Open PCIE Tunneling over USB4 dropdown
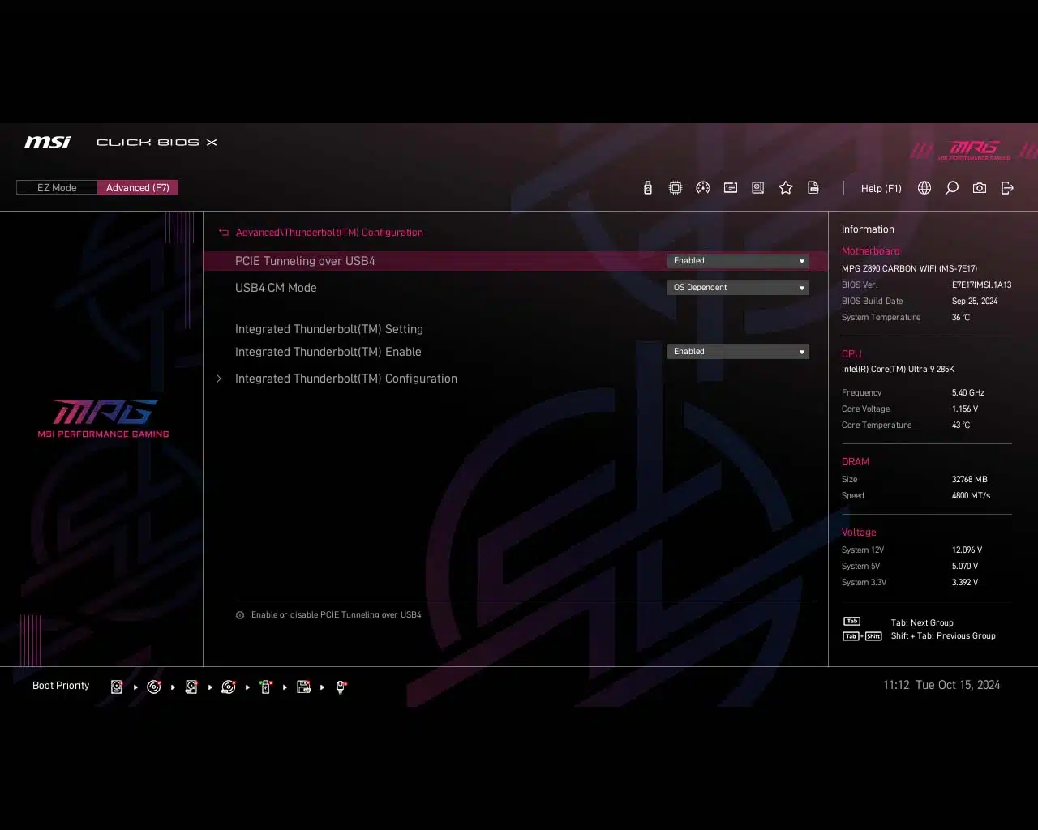This screenshot has height=830, width=1038. [738, 261]
